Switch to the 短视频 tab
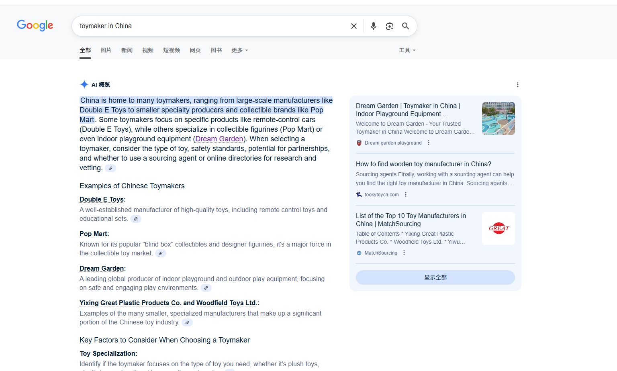 click(x=172, y=50)
